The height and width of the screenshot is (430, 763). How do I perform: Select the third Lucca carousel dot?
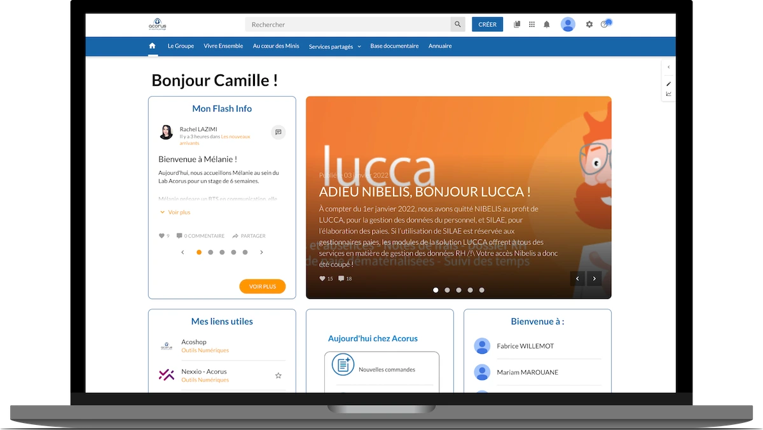458,290
